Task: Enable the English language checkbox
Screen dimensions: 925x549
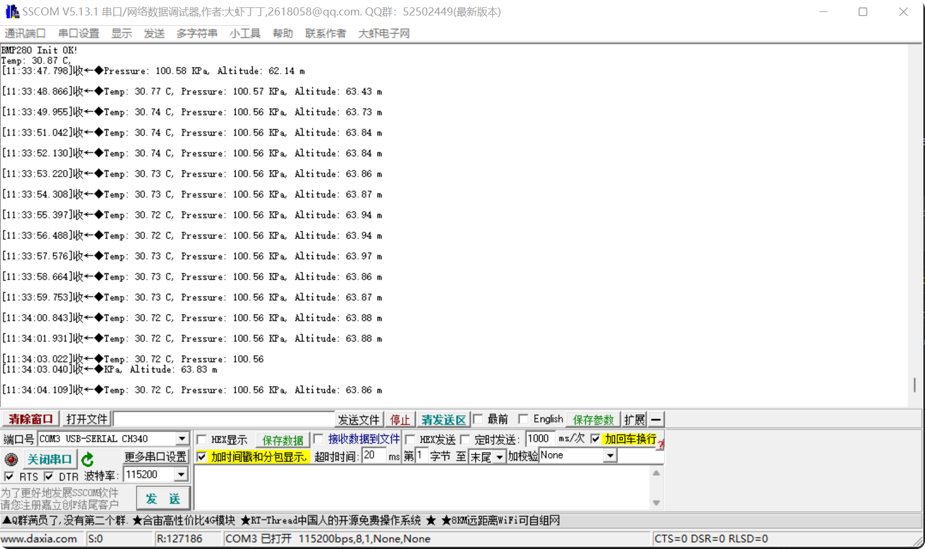Action: click(523, 419)
